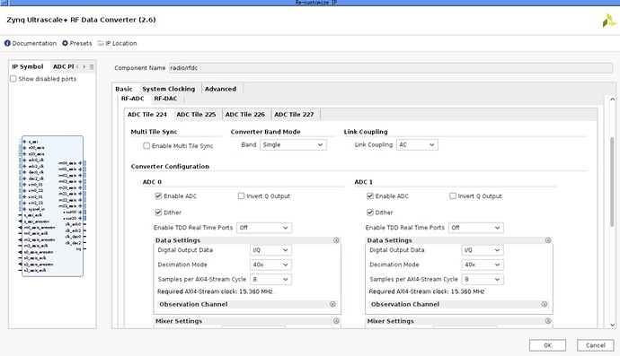Open ADC 1 Digital Output Data dropdown
The height and width of the screenshot is (356, 620).
(x=483, y=250)
